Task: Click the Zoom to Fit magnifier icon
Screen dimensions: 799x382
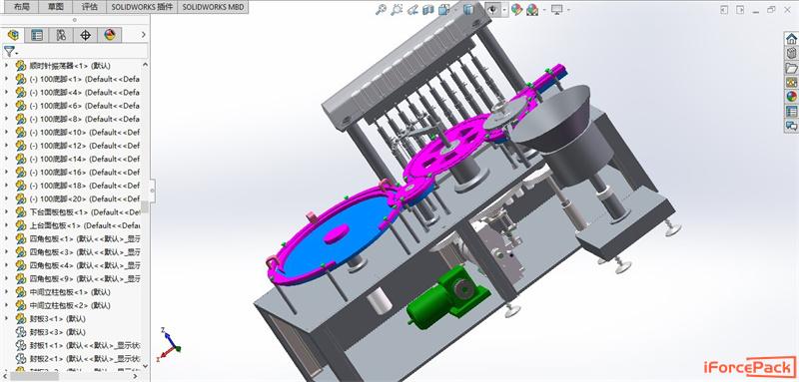Action: tap(381, 9)
